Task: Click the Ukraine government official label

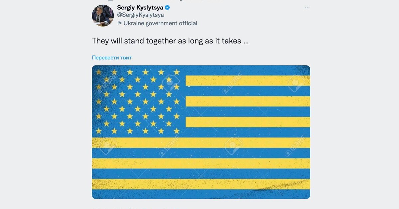Action: (160, 23)
